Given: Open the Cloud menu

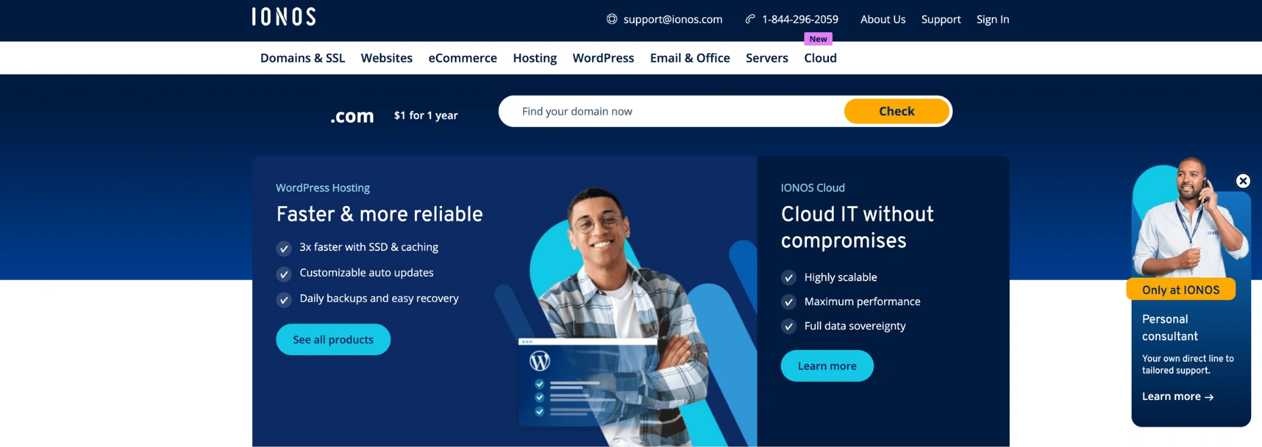Looking at the screenshot, I should point(820,58).
